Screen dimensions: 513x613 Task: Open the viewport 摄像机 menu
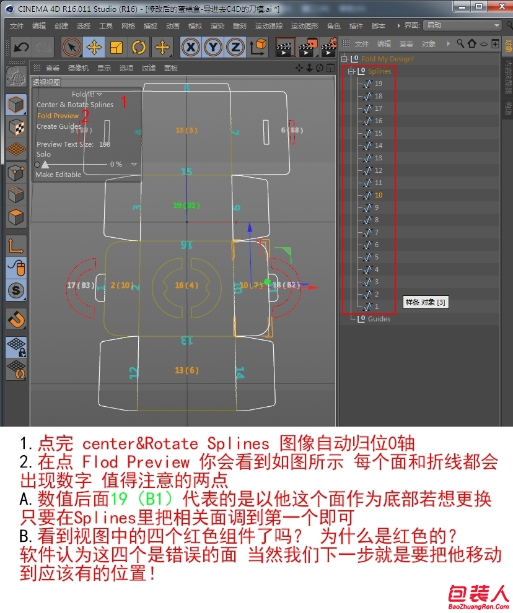pos(78,68)
